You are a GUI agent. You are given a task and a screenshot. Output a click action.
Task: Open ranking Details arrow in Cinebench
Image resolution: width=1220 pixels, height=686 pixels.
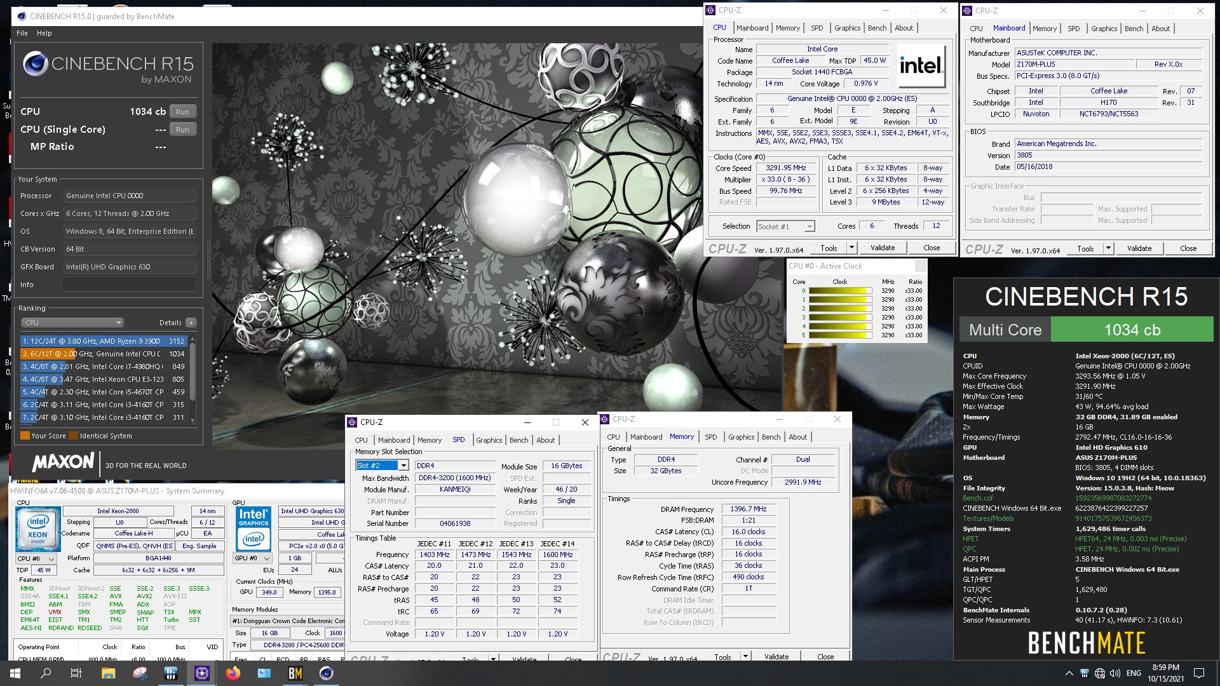pyautogui.click(x=191, y=323)
